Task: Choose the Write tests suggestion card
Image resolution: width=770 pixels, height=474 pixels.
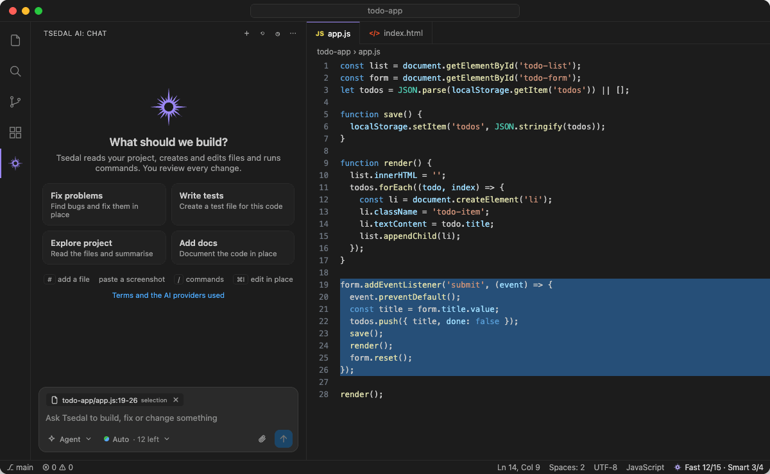Action: click(232, 205)
